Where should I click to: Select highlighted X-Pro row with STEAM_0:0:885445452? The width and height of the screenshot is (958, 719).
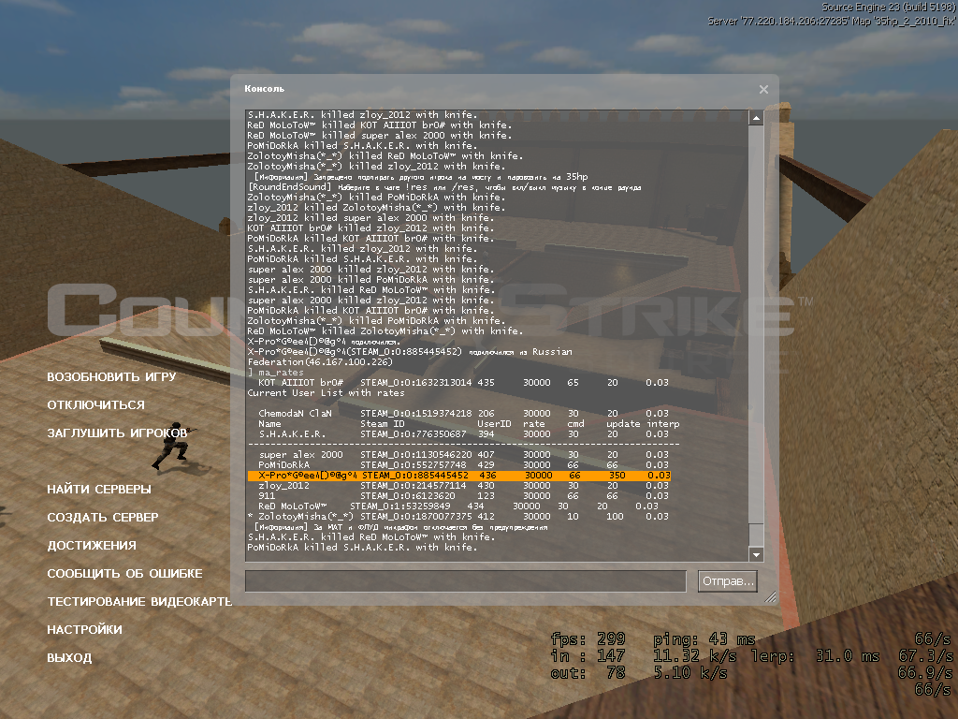(459, 475)
